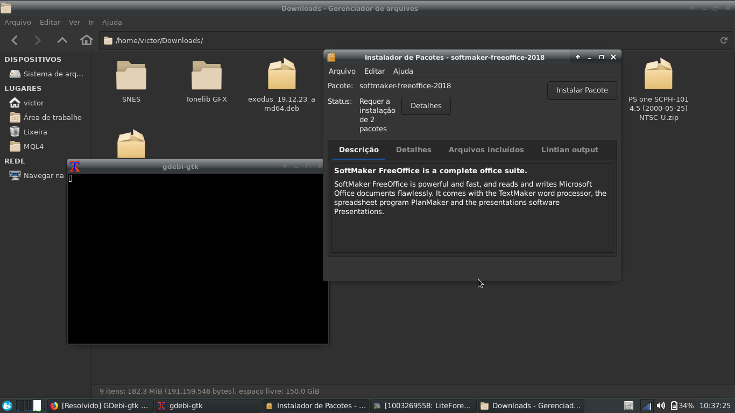This screenshot has height=413, width=735.
Task: Click inside the gdebi-gtk terminal area
Action: pos(198,258)
